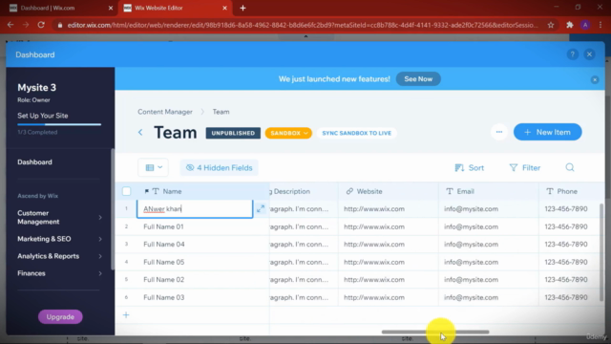This screenshot has width=611, height=344.
Task: Click the vertical table scrollbar
Action: 601,252
